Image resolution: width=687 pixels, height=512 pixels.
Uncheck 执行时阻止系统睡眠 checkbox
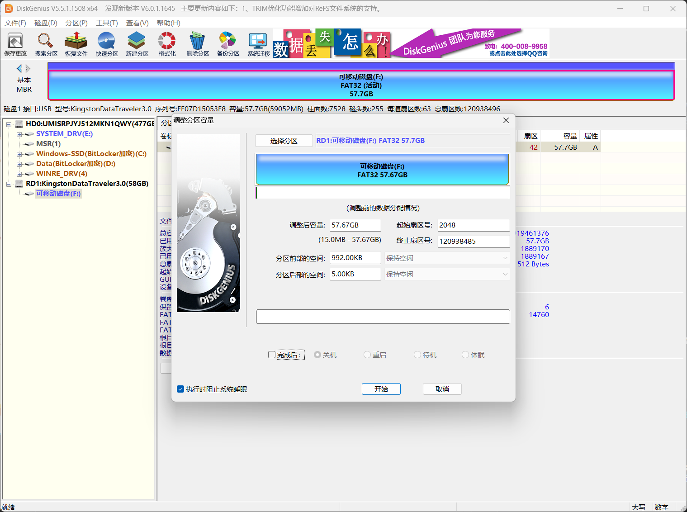[x=180, y=389]
